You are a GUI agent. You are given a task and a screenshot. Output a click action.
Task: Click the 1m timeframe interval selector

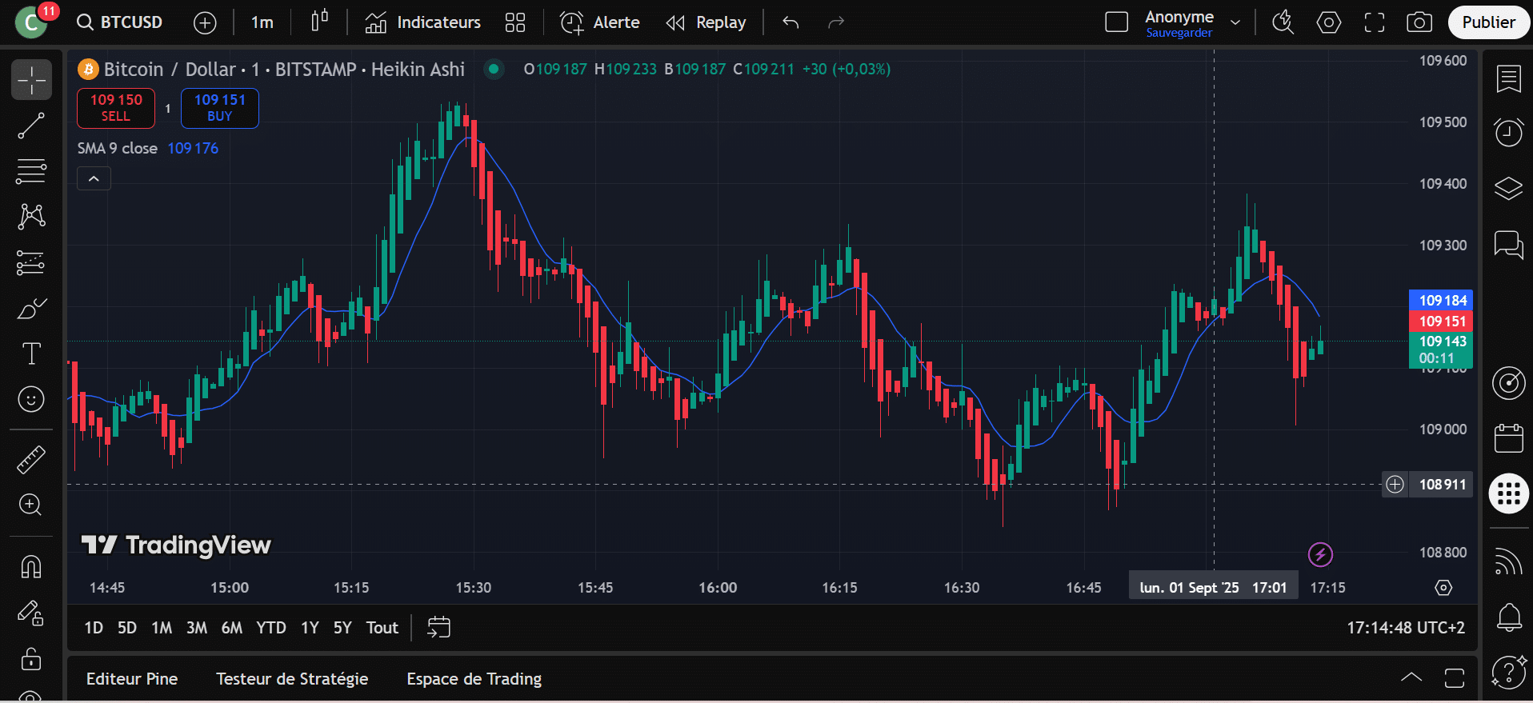(262, 22)
